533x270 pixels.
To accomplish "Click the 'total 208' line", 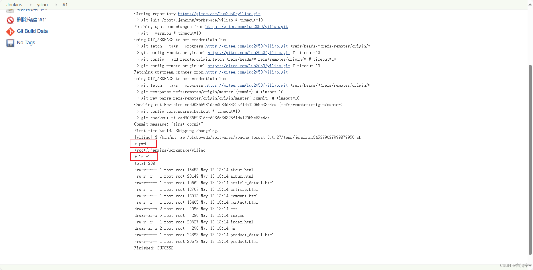I will [x=145, y=163].
